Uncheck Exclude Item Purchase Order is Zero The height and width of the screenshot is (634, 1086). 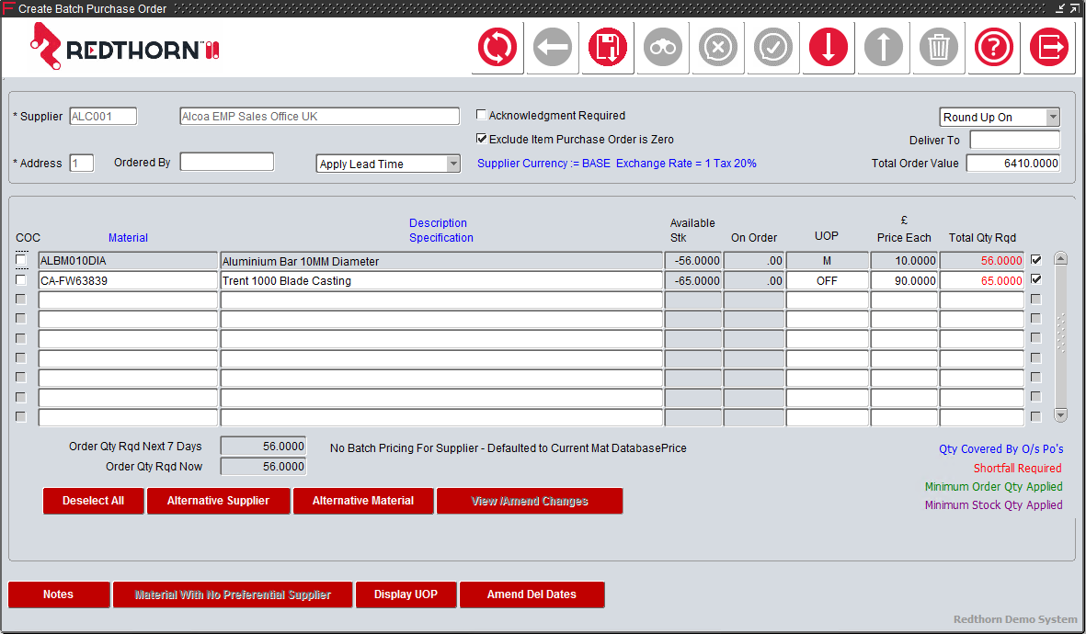pos(480,138)
